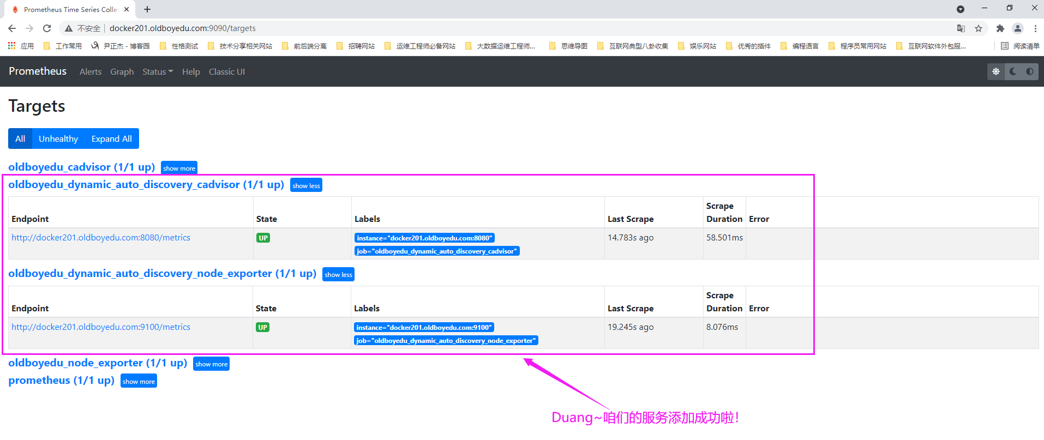
Task: Click the browser forward arrow
Action: 29,28
